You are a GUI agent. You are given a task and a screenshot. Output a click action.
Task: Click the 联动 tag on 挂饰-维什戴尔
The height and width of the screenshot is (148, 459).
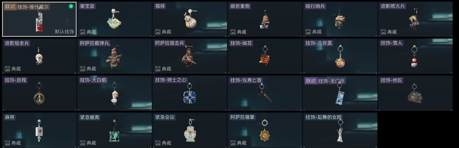tap(10, 7)
